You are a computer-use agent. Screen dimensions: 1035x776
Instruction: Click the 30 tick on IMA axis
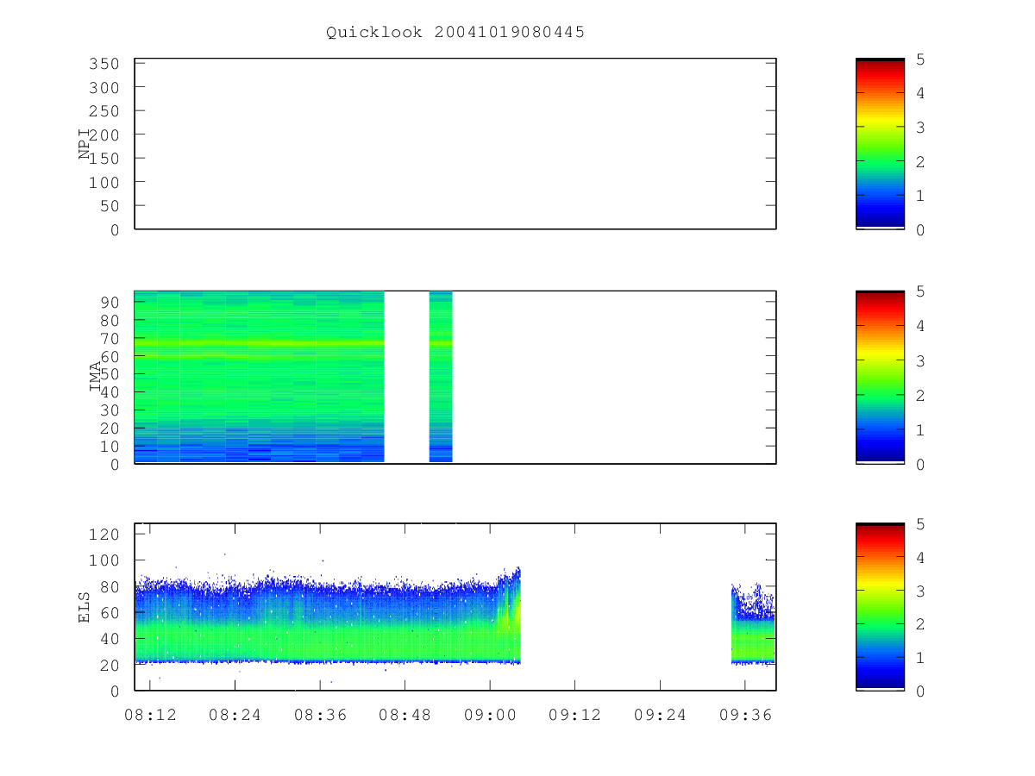pos(110,410)
